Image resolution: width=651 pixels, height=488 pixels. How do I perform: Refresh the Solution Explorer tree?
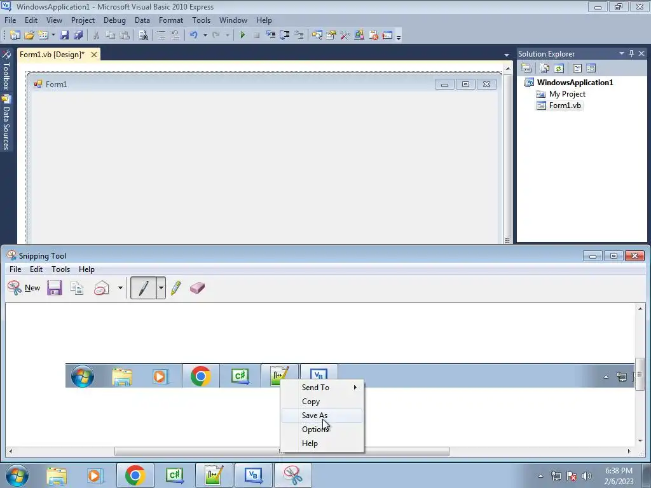(559, 68)
